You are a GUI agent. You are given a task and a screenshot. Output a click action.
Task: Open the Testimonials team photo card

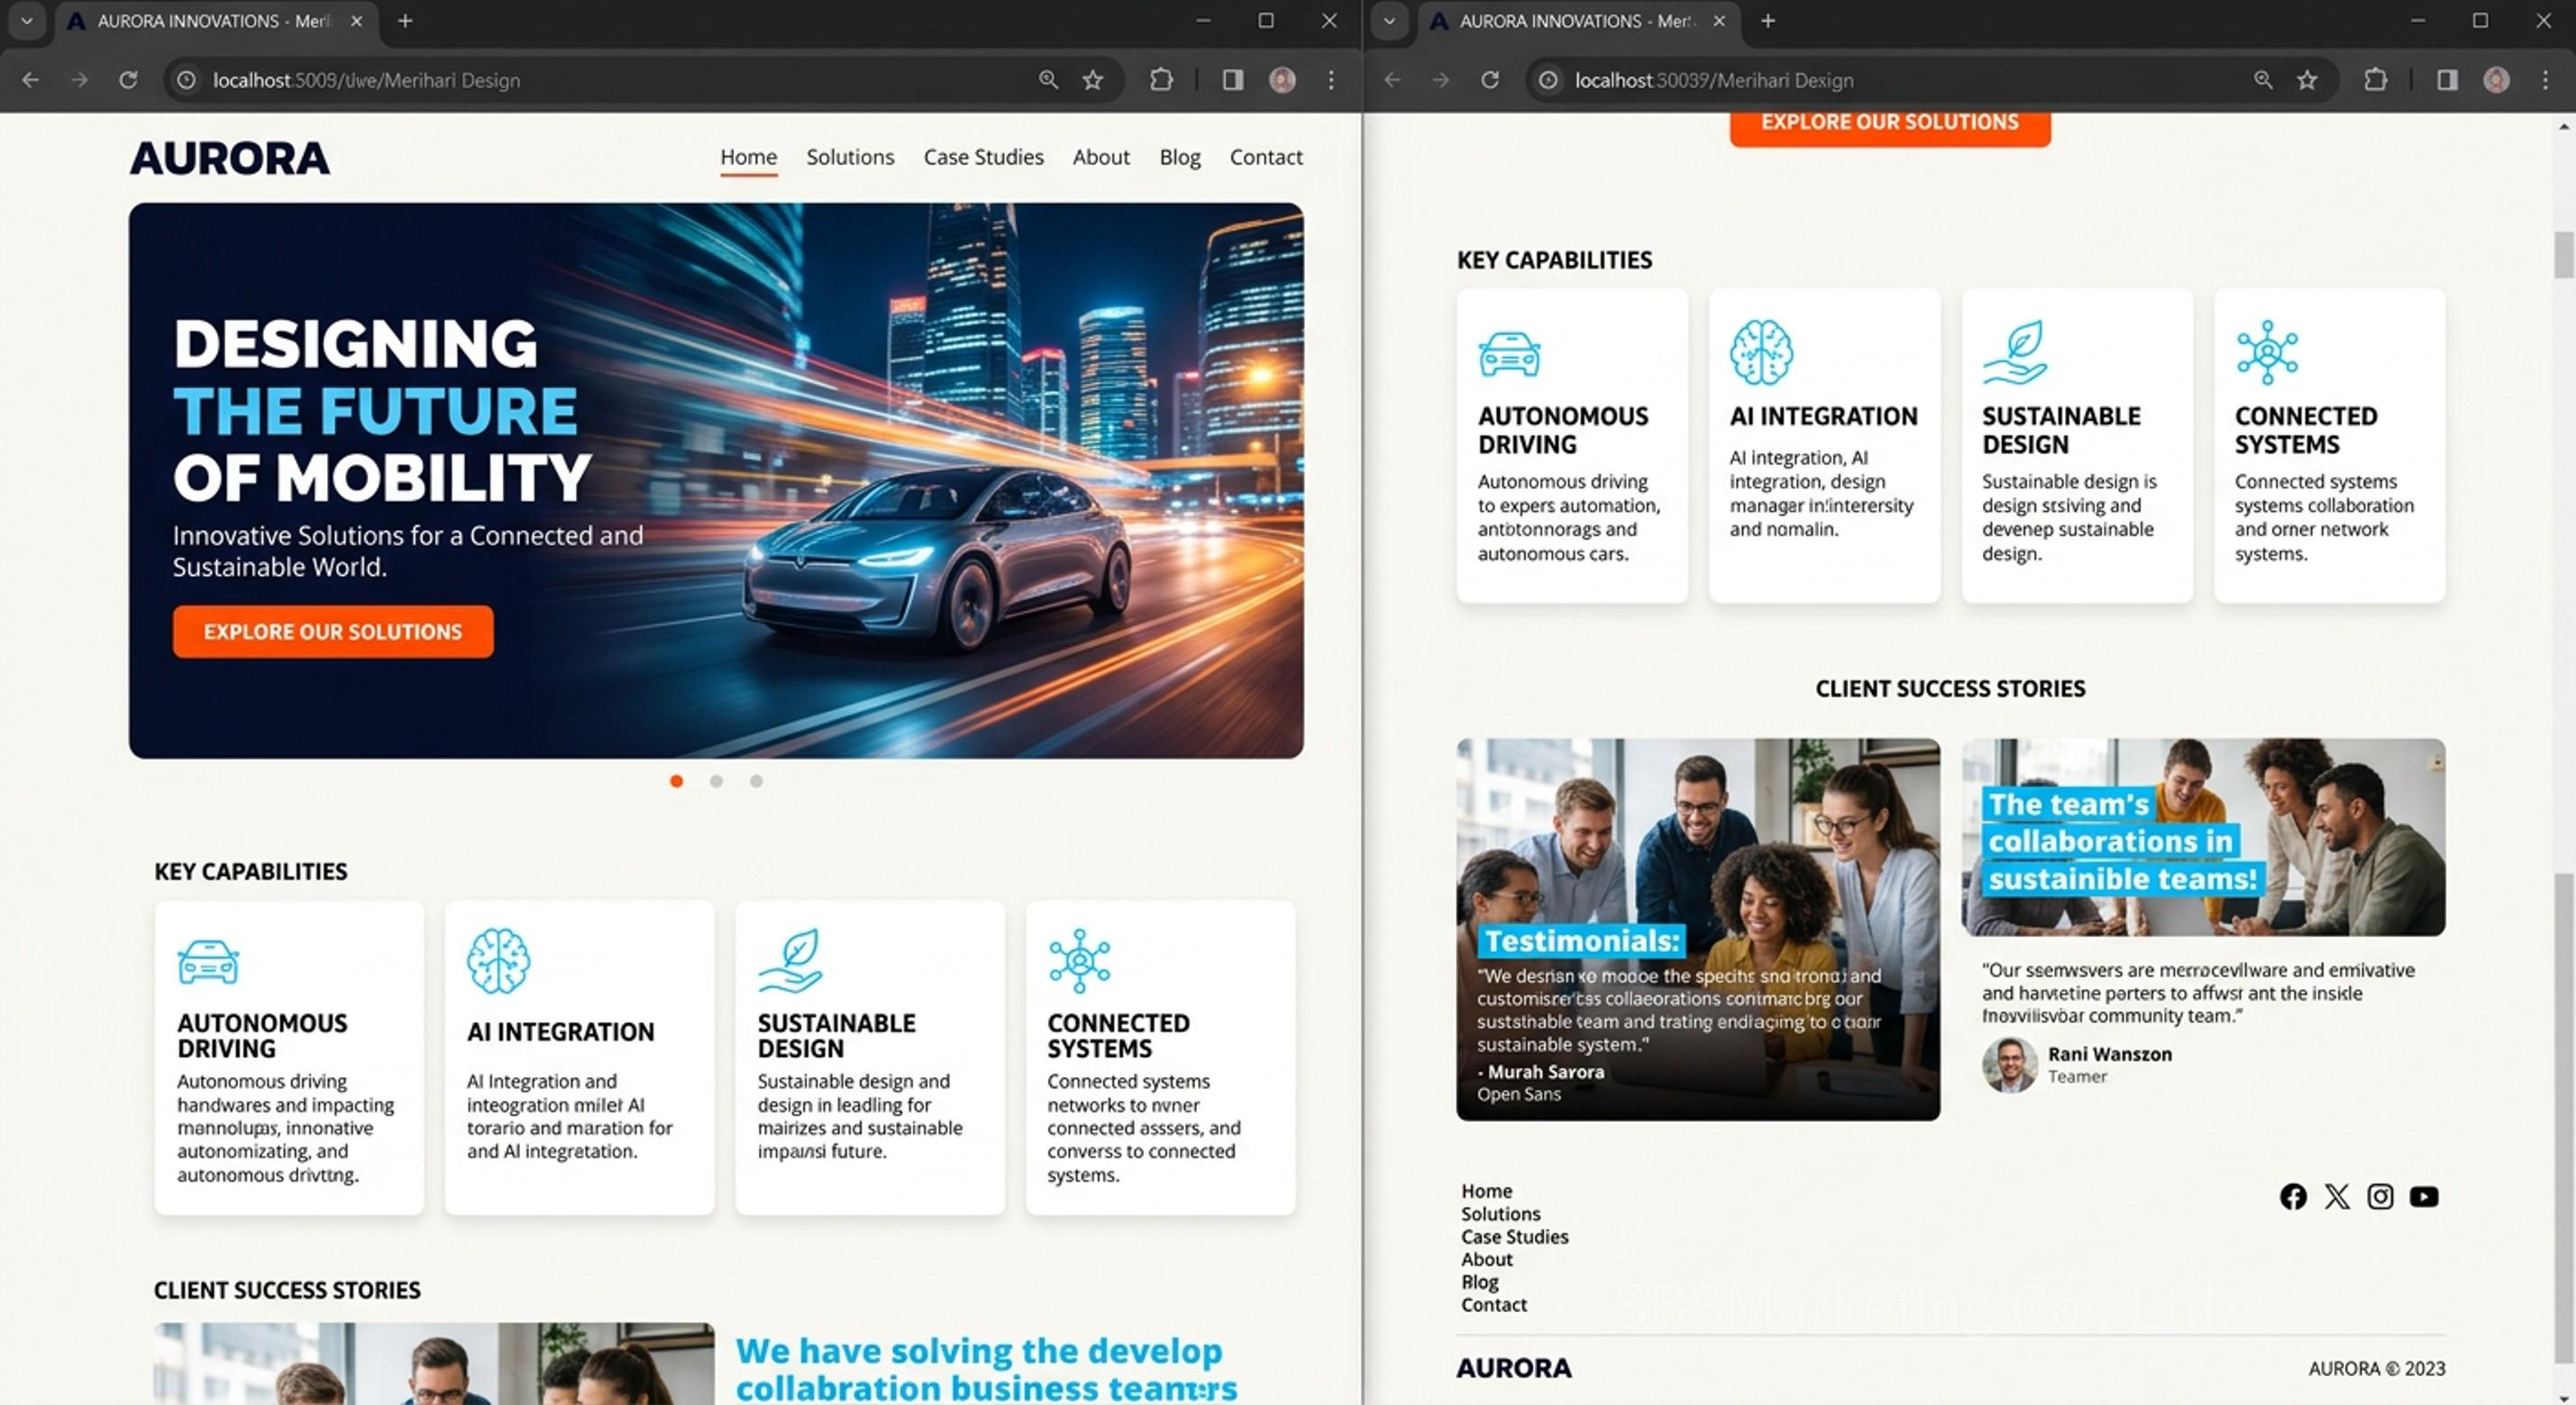point(1698,929)
